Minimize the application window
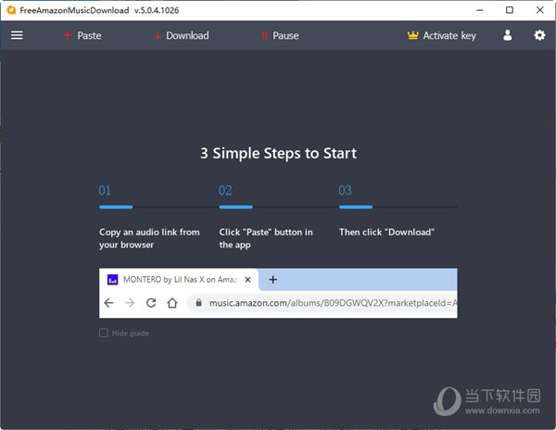The height and width of the screenshot is (430, 556). click(479, 10)
